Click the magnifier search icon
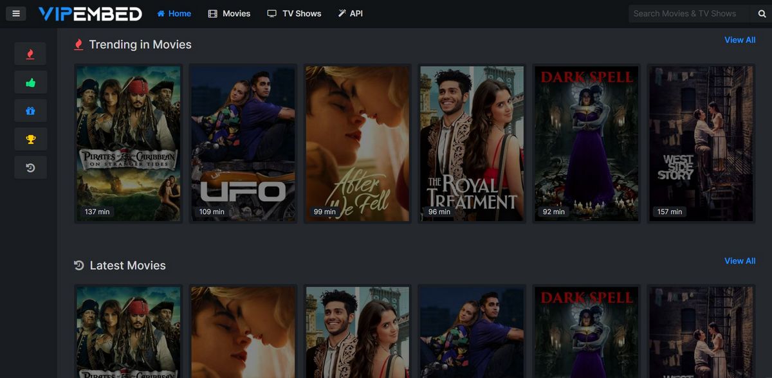Screen dimensions: 772x378 [762, 14]
